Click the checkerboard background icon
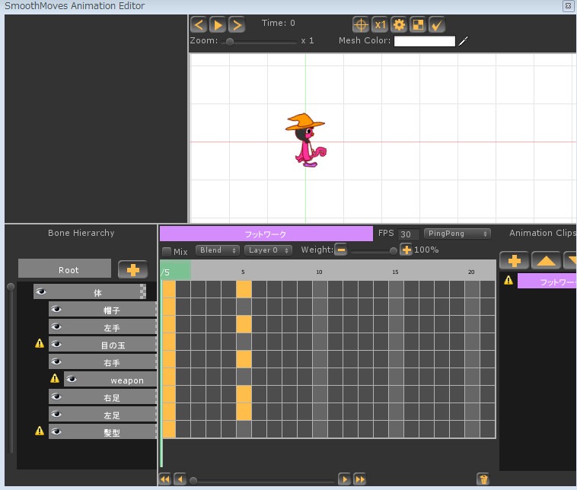 (417, 24)
